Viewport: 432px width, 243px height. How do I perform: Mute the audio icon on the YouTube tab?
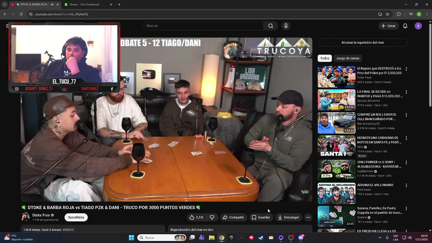(x=52, y=4)
